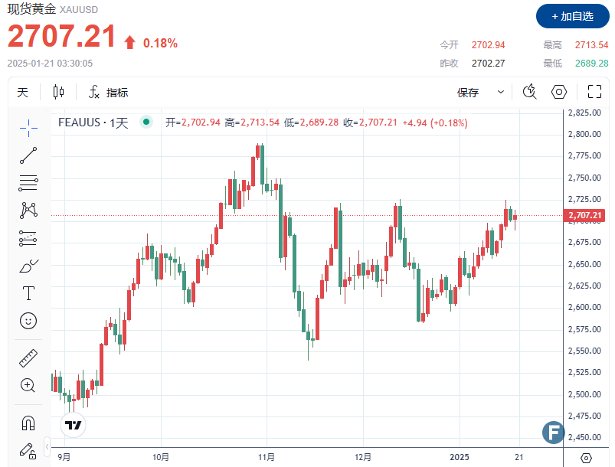Choose the pattern drawing tool
Screen dimensions: 615x467
[x=28, y=210]
